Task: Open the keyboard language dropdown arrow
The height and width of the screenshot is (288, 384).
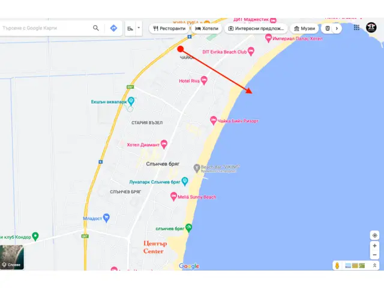Action: click(139, 28)
